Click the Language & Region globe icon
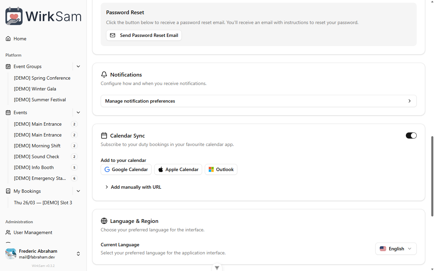434x271 pixels. [x=104, y=221]
